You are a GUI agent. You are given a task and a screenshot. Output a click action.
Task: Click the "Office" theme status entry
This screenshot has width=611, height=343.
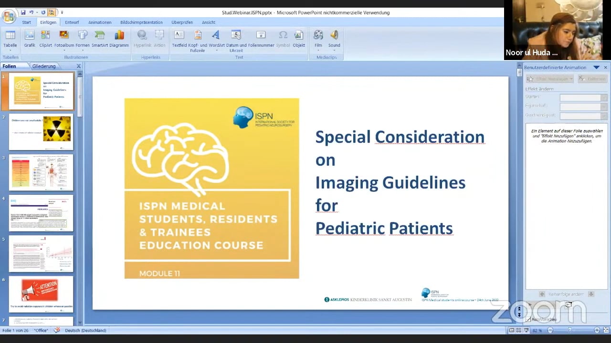pos(41,330)
